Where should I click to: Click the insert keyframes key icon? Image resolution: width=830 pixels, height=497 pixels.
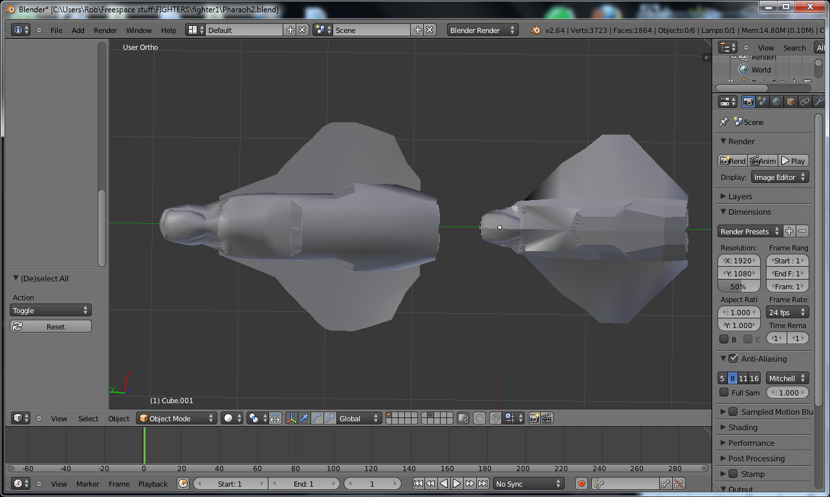tap(666, 483)
